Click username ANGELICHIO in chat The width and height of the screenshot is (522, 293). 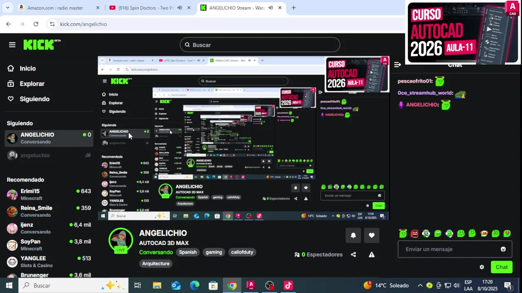point(422,105)
